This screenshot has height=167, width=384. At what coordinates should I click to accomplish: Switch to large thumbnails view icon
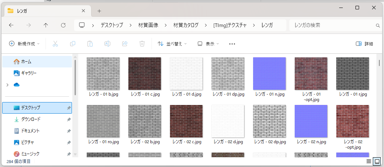(377, 161)
